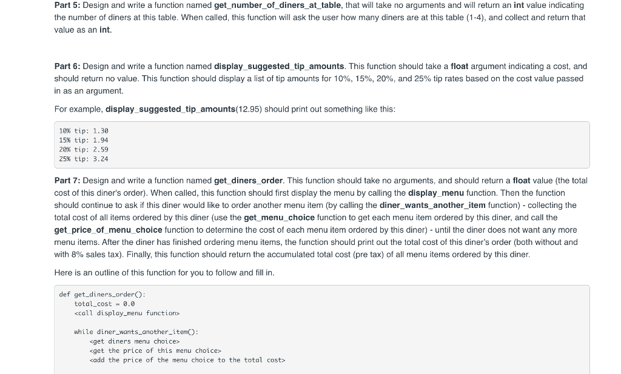The width and height of the screenshot is (621, 374).
Task: Click the "20% tip: 2.59" output line
Action: click(84, 150)
